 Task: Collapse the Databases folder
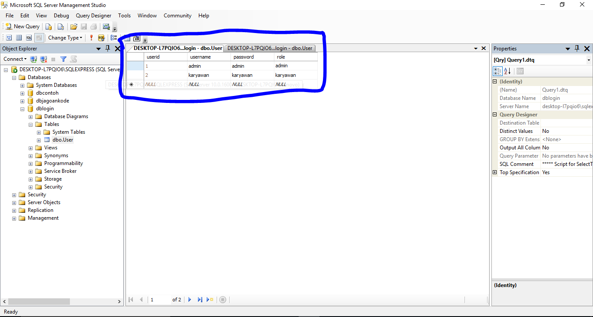click(x=14, y=77)
